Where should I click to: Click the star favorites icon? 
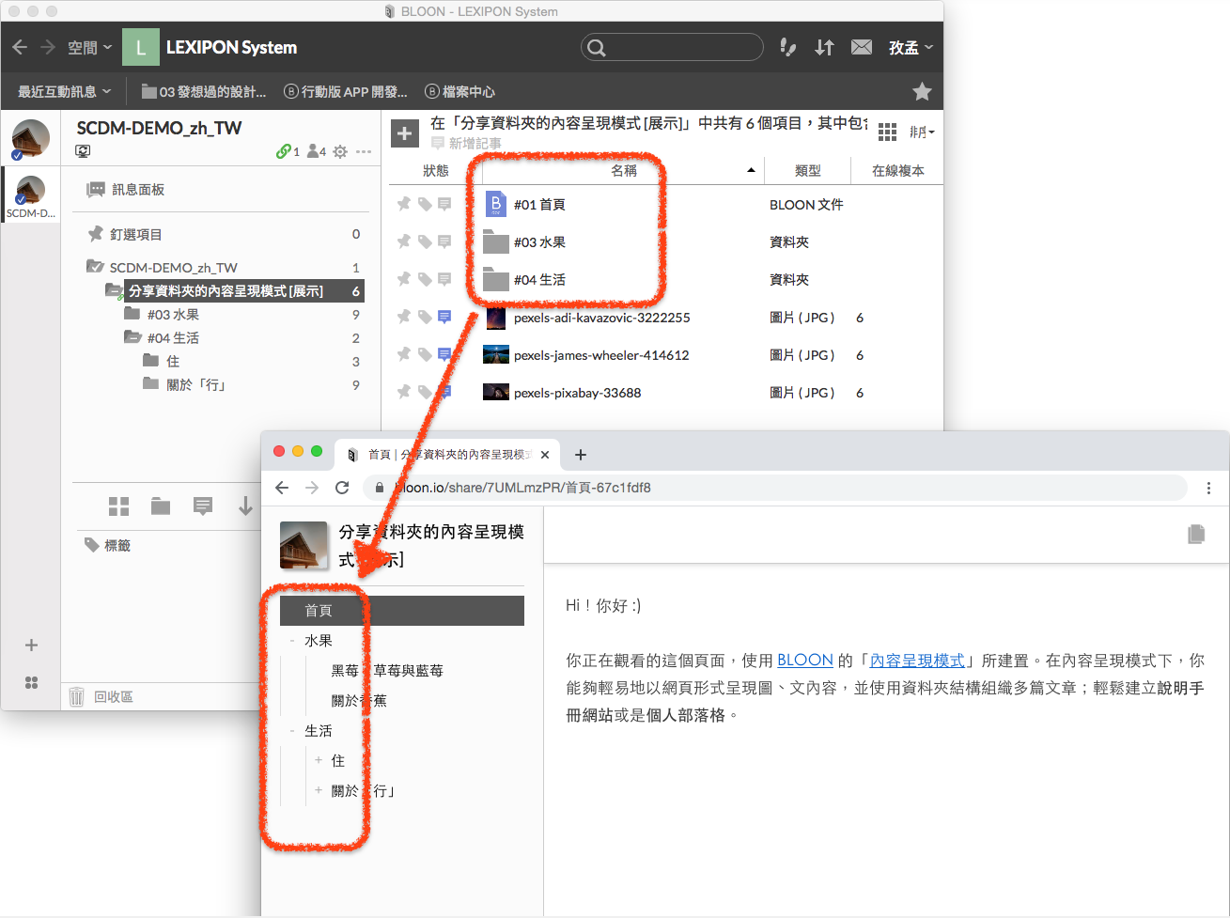click(x=922, y=91)
